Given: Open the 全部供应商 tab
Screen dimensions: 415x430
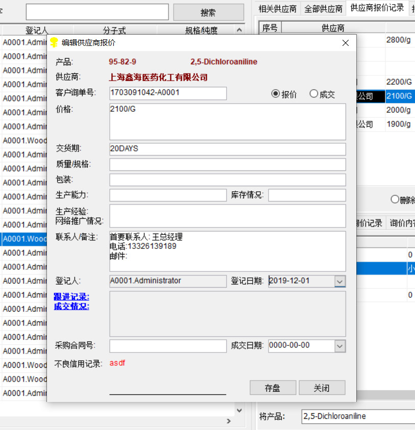Looking at the screenshot, I should [x=323, y=9].
